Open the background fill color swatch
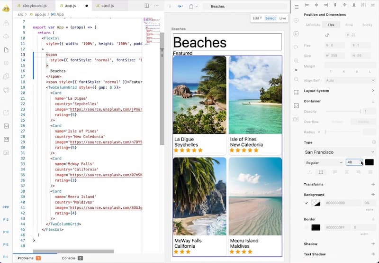This screenshot has width=379, height=263. [x=316, y=203]
